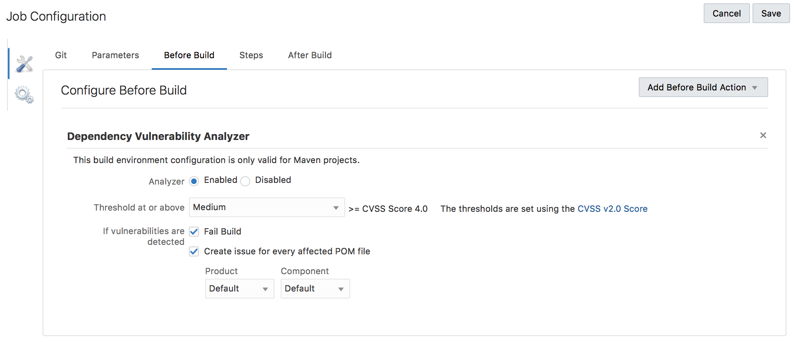Click the Save button
This screenshot has width=793, height=346.
[771, 14]
